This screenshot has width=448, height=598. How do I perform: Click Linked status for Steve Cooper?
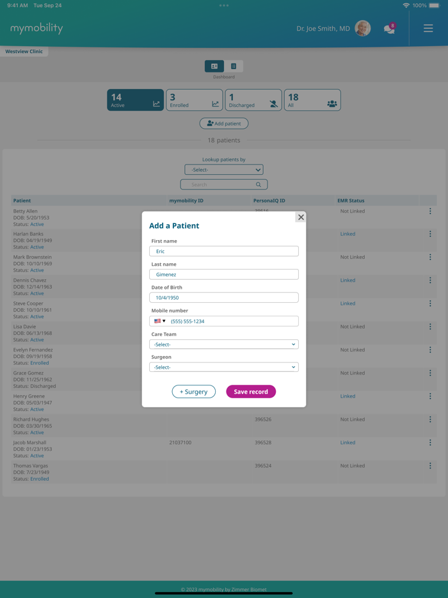click(348, 303)
